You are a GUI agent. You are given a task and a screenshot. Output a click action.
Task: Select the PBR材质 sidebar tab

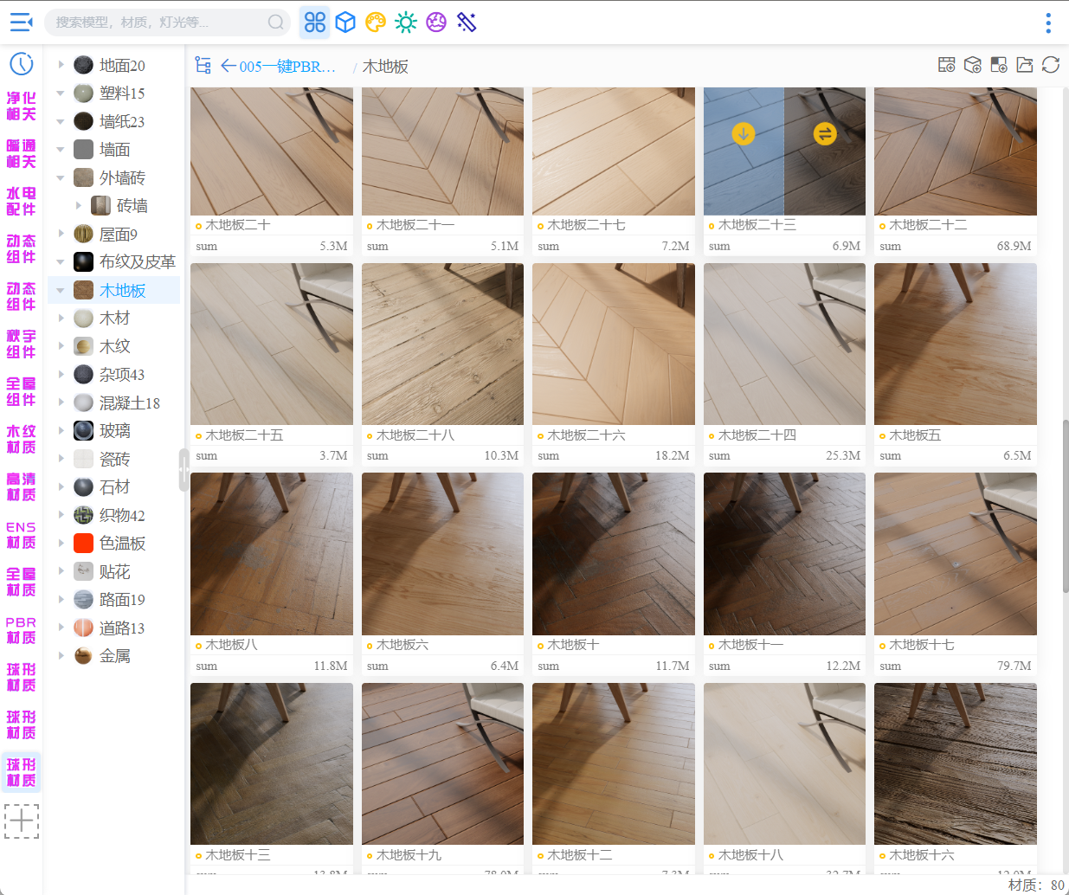21,630
